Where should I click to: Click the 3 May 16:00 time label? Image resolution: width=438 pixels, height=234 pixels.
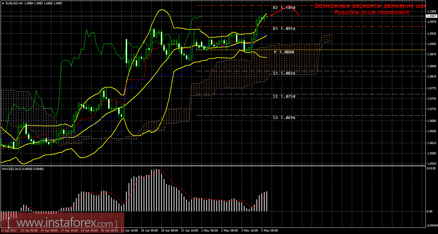tap(249, 231)
